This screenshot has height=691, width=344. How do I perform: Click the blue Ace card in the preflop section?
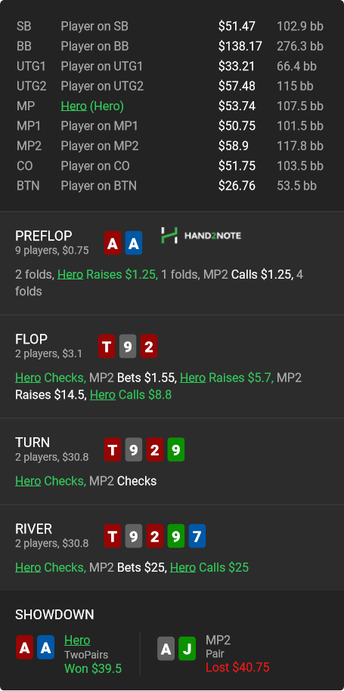(x=134, y=243)
